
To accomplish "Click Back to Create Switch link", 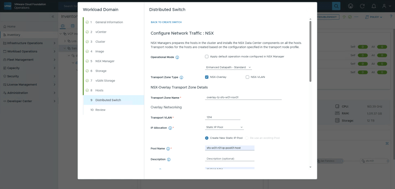I will point(166,22).
